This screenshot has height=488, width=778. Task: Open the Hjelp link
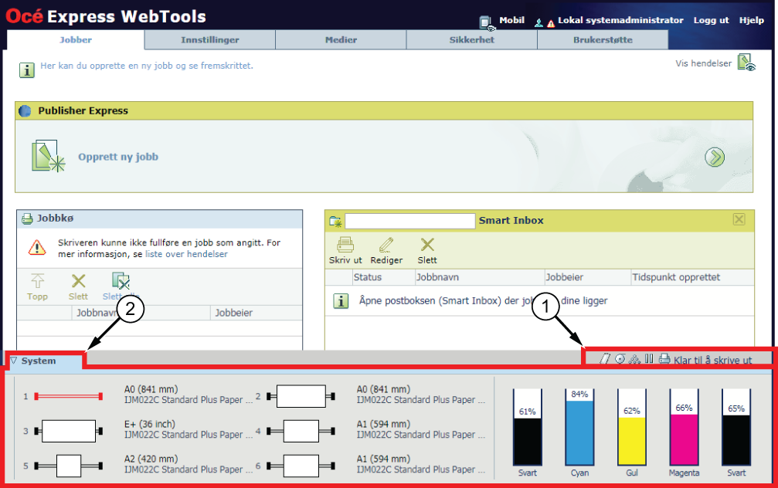pyautogui.click(x=751, y=20)
